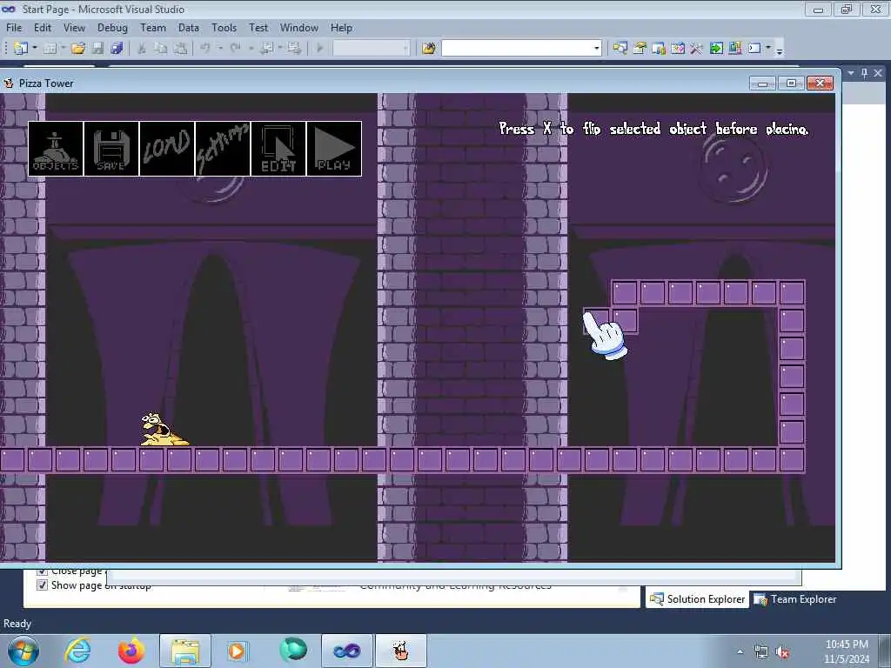Open the File menu
Image resolution: width=891 pixels, height=668 pixels.
(14, 27)
